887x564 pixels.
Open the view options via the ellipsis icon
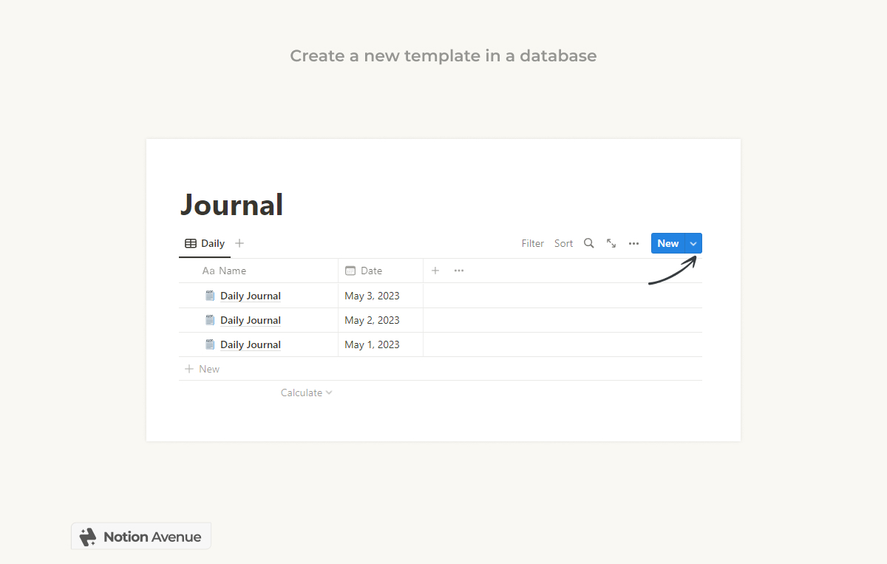click(633, 242)
